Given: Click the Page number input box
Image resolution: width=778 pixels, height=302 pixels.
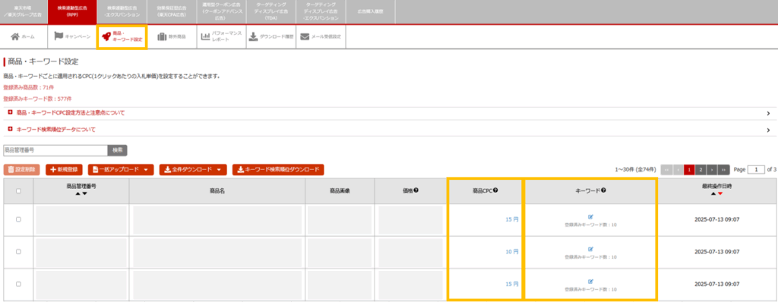Looking at the screenshot, I should (x=756, y=170).
